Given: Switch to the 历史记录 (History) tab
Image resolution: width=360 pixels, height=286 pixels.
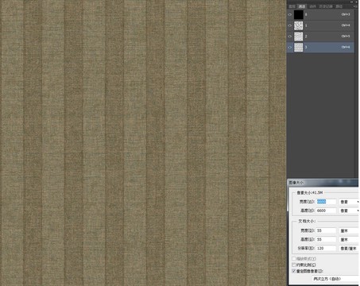Looking at the screenshot, I should [326, 6].
